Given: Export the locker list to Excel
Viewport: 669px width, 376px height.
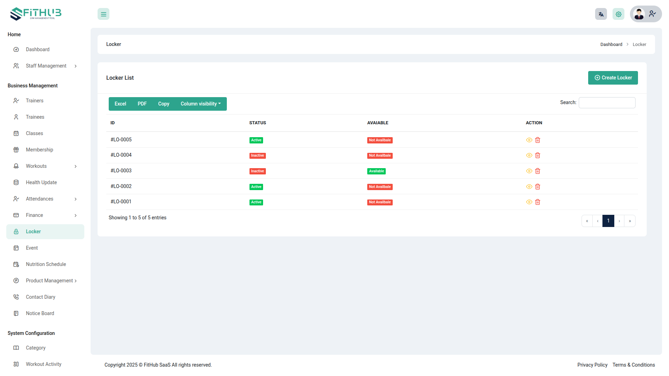Looking at the screenshot, I should coord(120,104).
